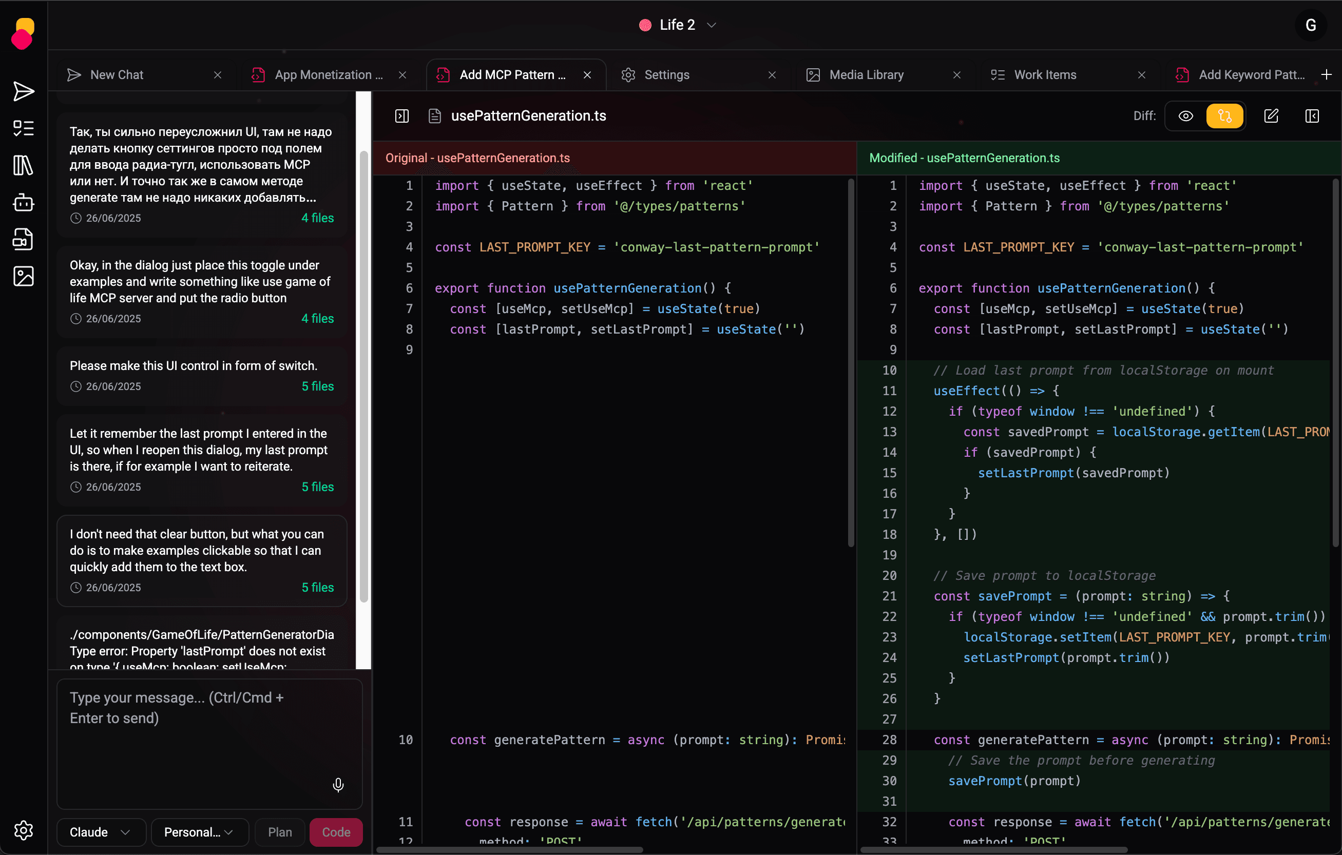Toggle the diff preview eye button
This screenshot has height=855, width=1342.
(1185, 116)
